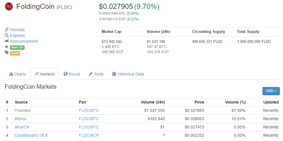Click the star icon beside Rank 135
Screen dimensions: 283x141
click(x=7, y=47)
